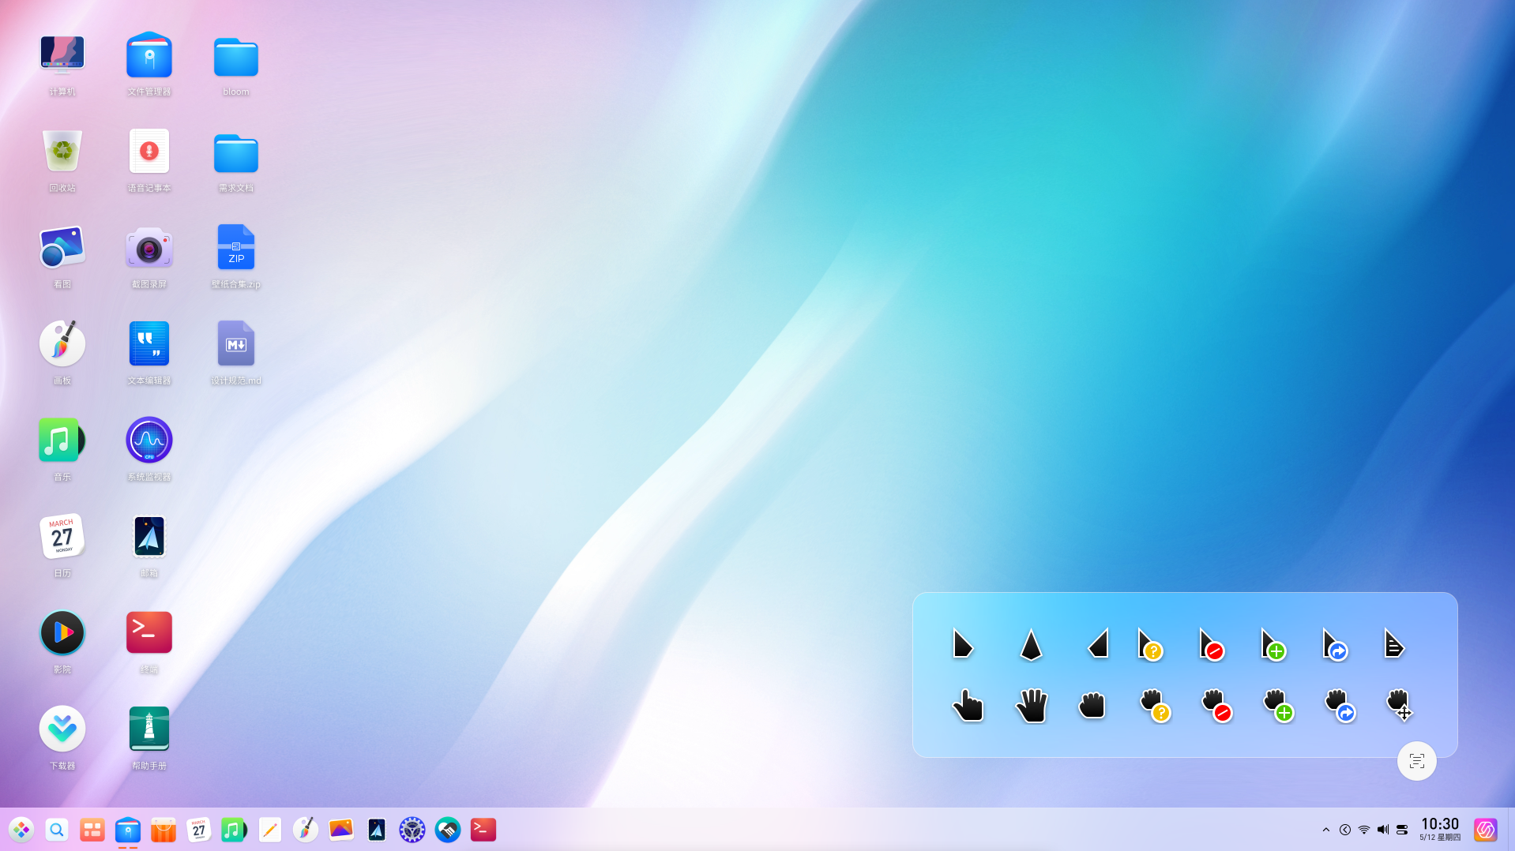The width and height of the screenshot is (1515, 851).
Task: Open the gear control center in taskbar
Action: click(412, 830)
